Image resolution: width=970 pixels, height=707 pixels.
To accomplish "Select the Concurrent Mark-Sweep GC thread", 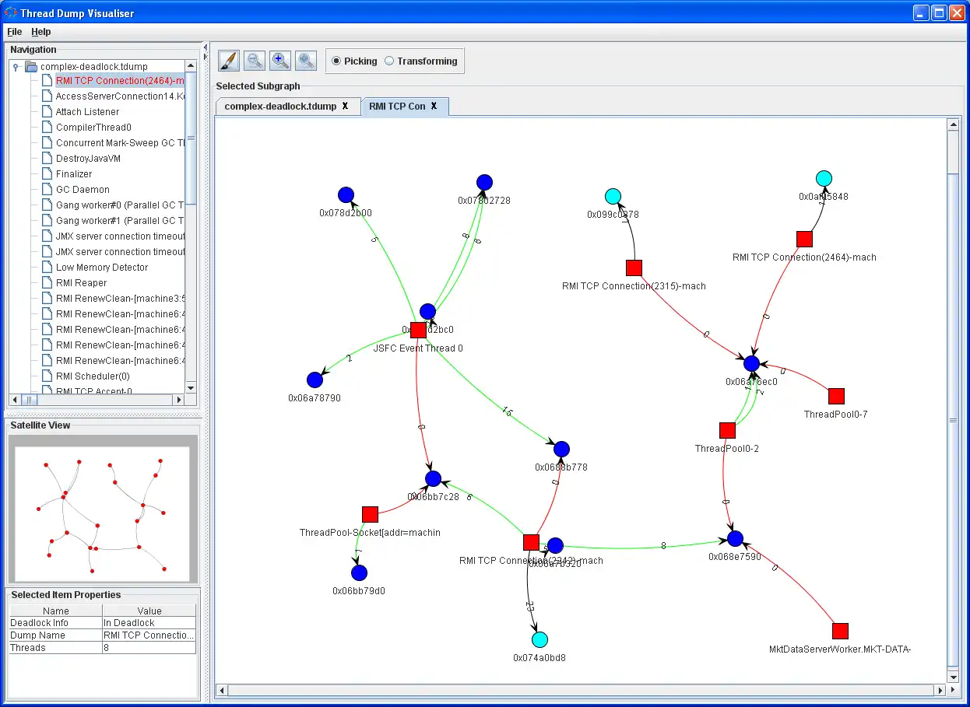I will (120, 142).
